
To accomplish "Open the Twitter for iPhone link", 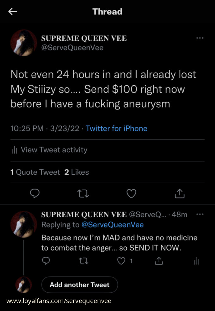I will pos(116,128).
